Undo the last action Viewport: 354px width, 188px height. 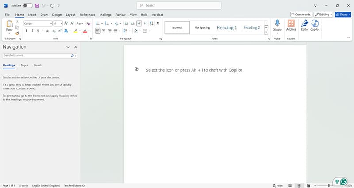coord(43,5)
